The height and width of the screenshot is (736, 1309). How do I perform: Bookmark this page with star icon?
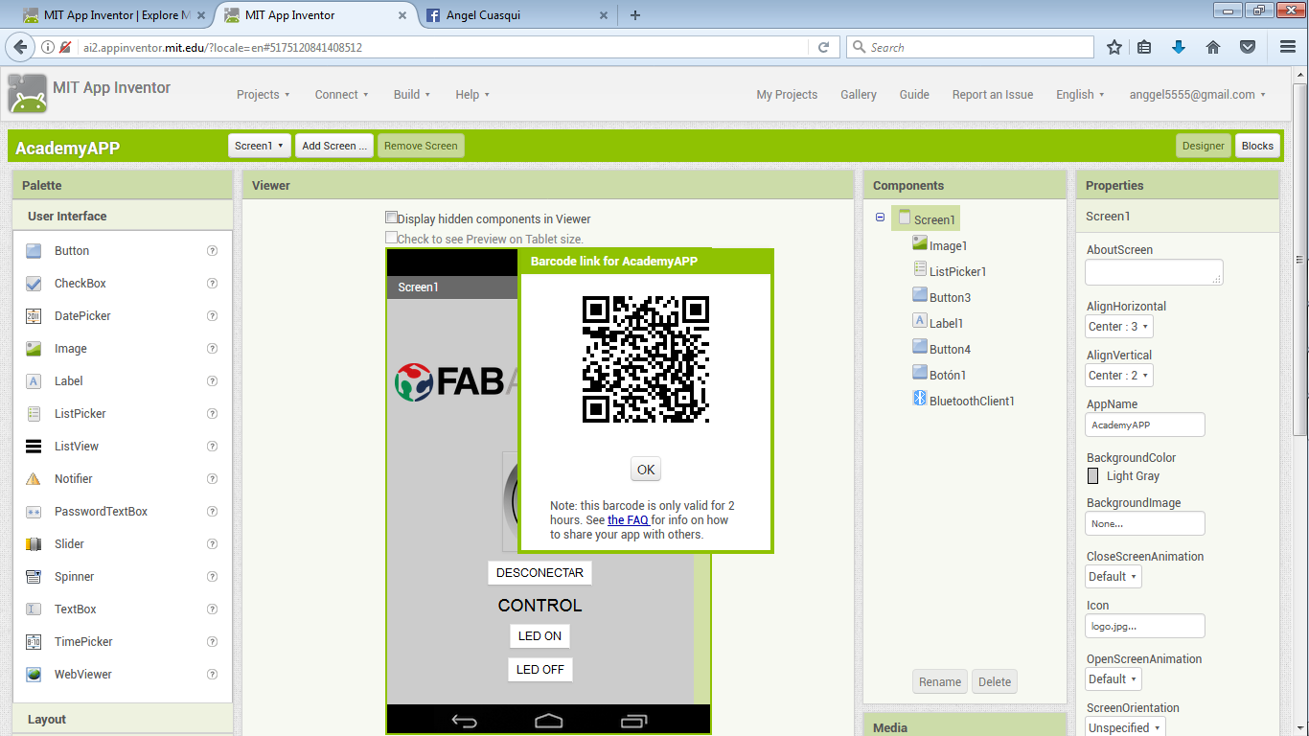click(x=1114, y=47)
